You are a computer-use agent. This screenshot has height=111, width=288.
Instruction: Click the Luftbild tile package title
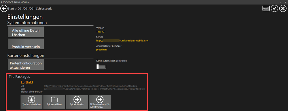point(27,82)
